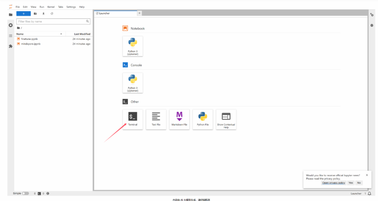Open the Terminal launcher card
Viewport: 378px width, 201px height.
[x=133, y=119]
